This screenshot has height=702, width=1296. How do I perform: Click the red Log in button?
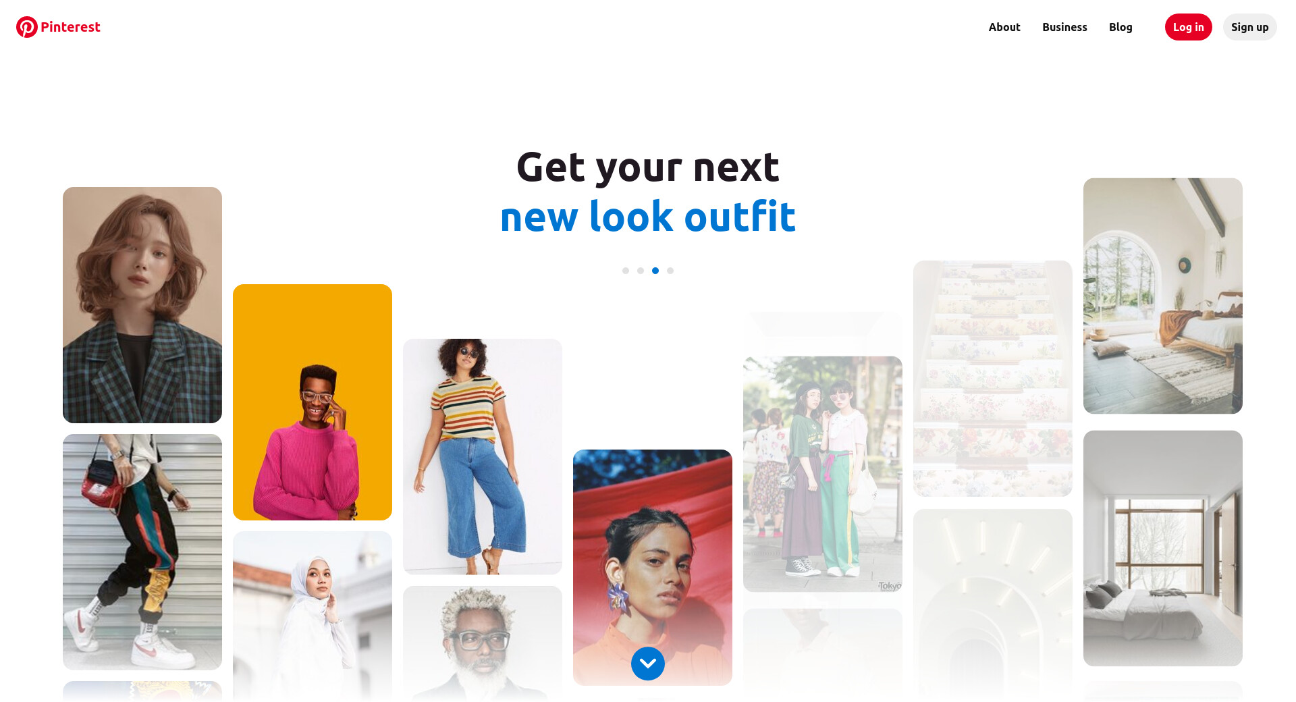point(1189,27)
